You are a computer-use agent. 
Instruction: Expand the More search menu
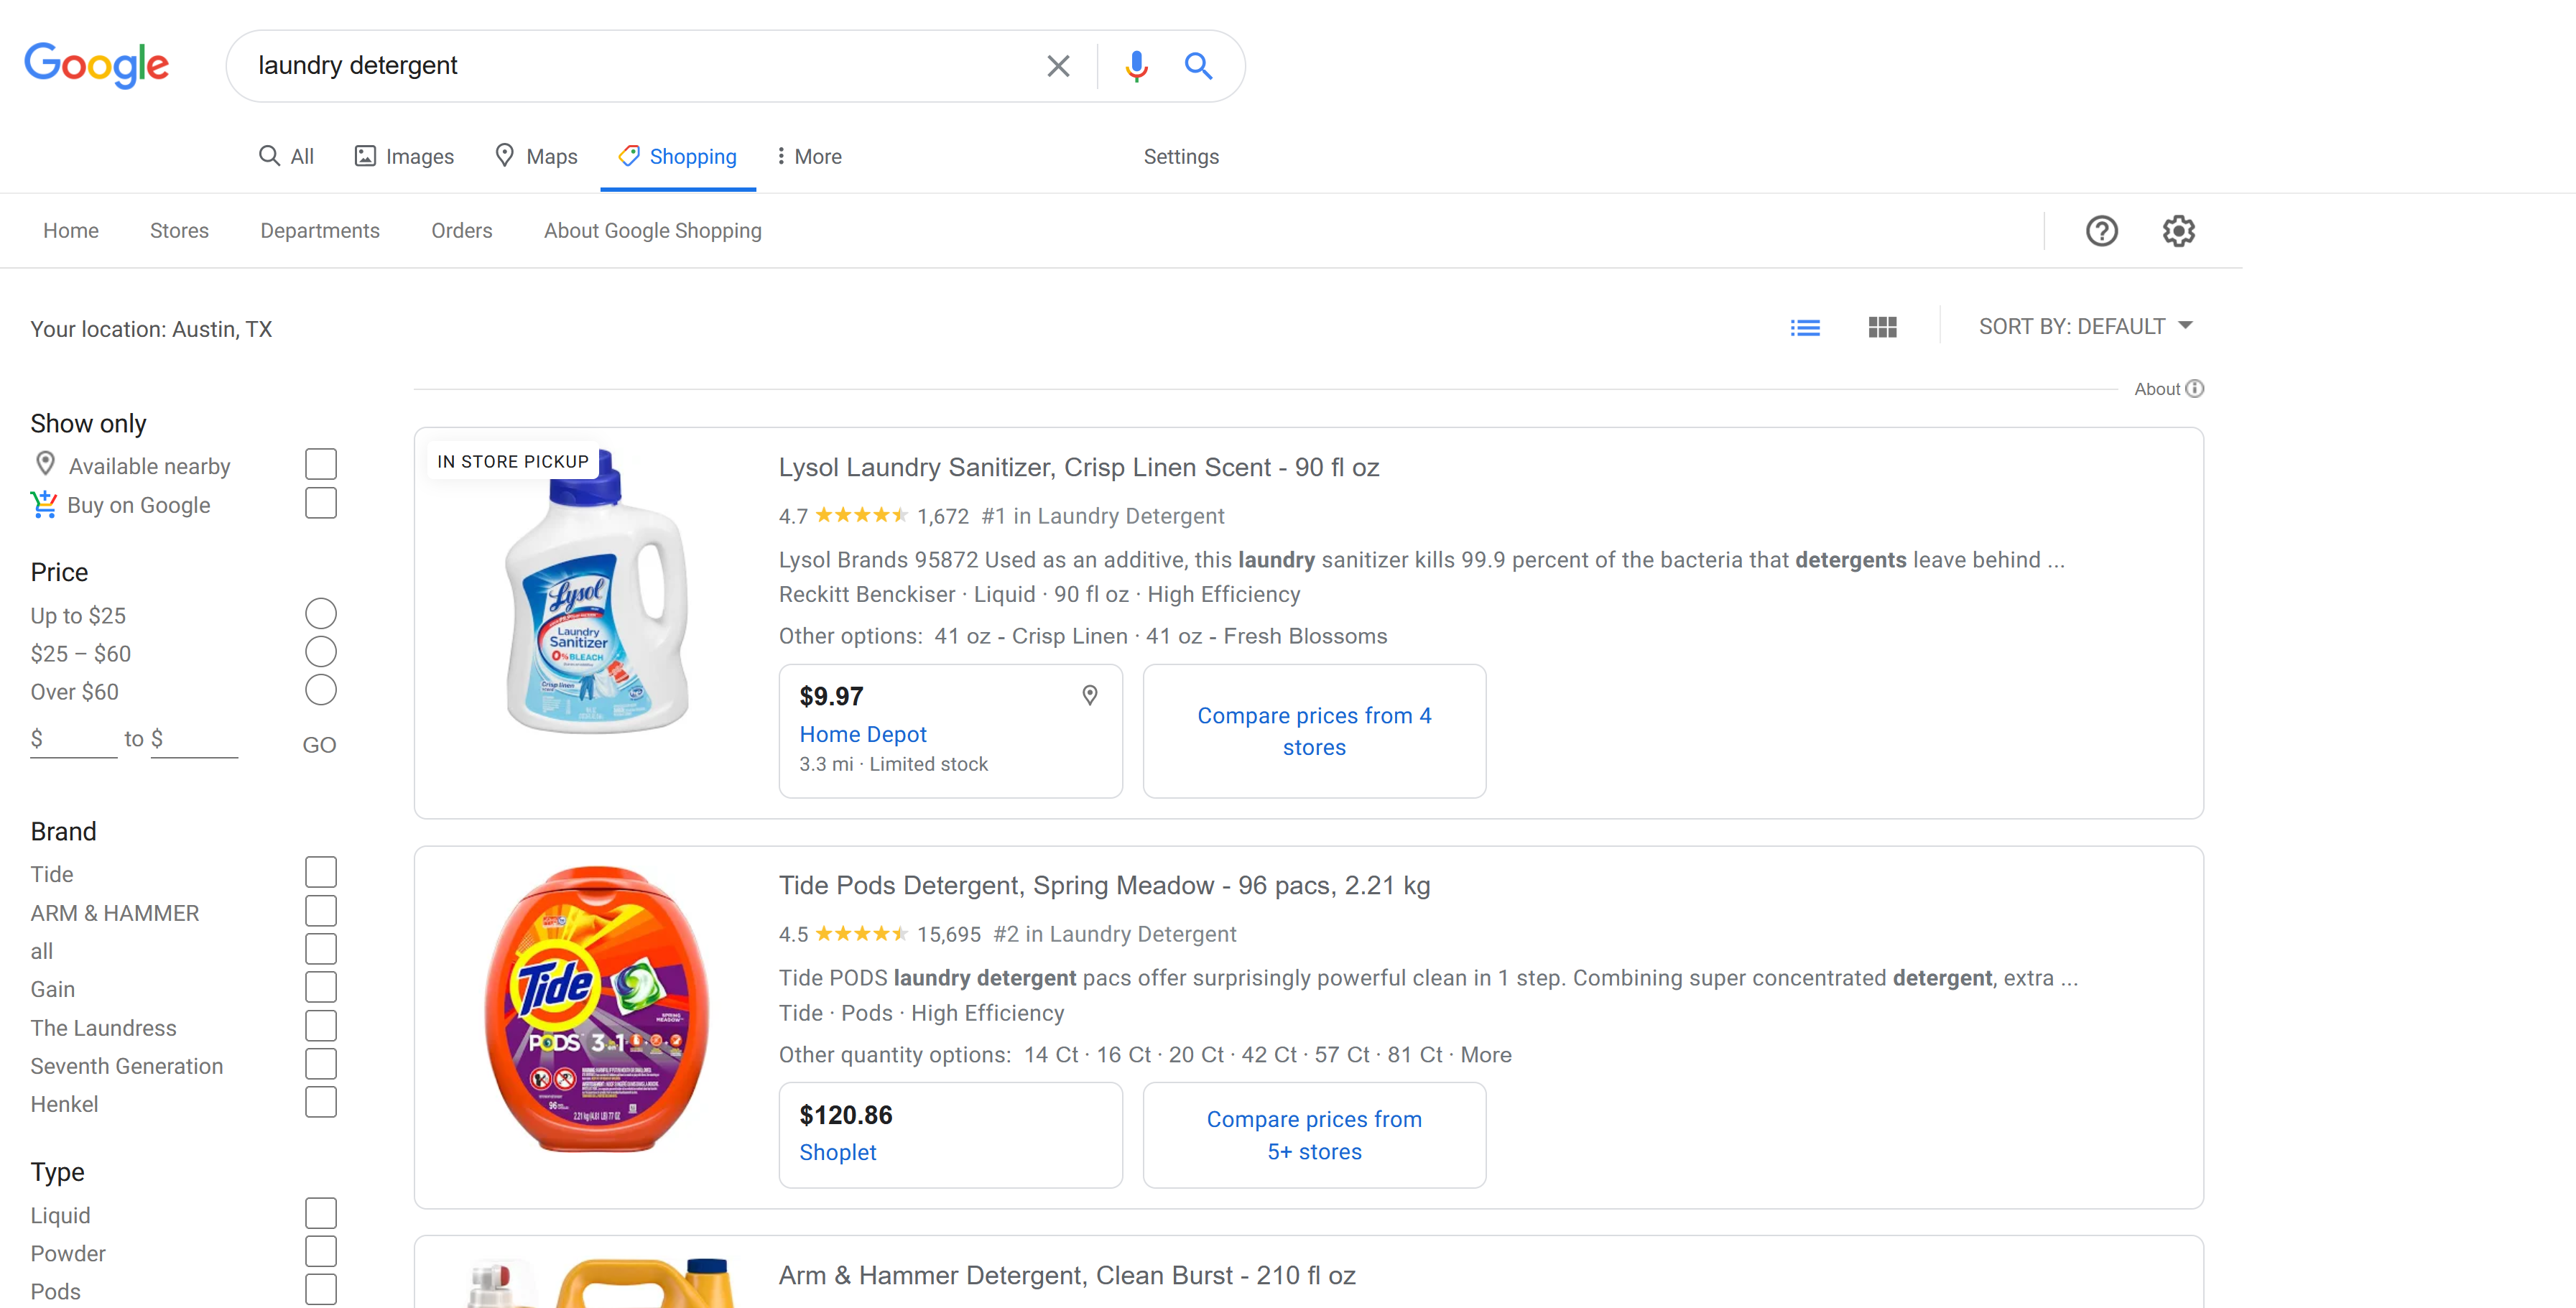[810, 157]
